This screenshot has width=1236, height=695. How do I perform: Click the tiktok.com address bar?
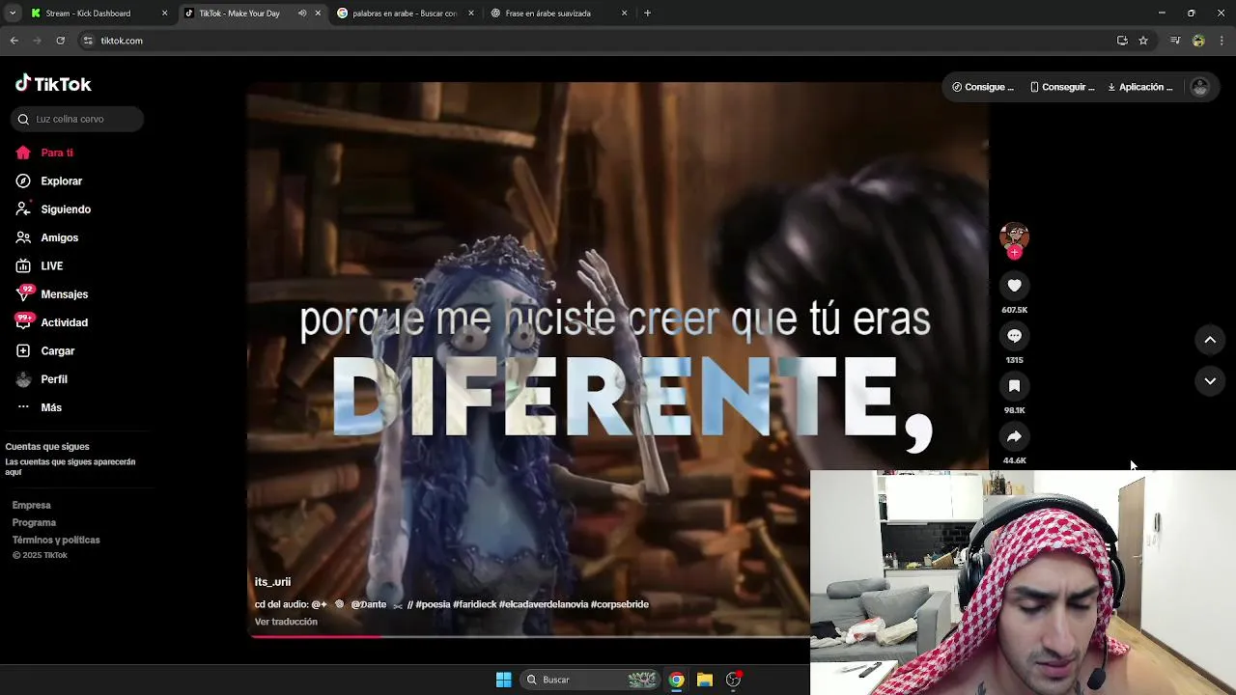point(599,41)
